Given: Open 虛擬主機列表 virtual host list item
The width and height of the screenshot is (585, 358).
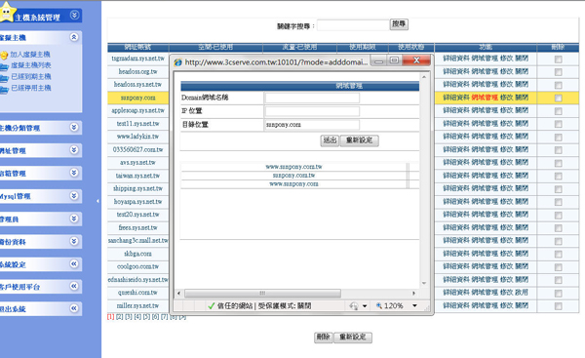Looking at the screenshot, I should click(x=31, y=65).
